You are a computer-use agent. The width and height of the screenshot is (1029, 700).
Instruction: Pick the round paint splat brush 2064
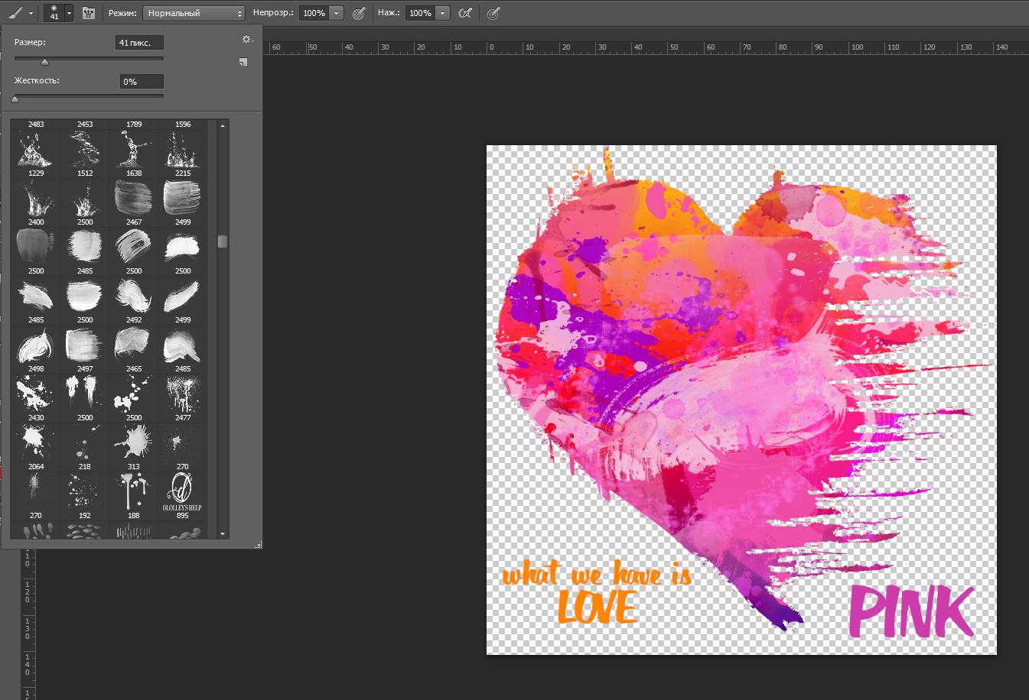36,446
